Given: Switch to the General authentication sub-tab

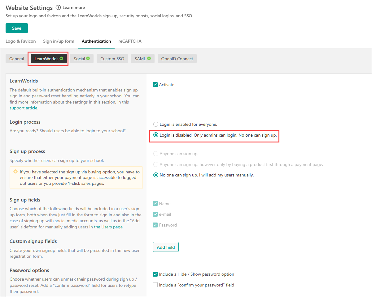Looking at the screenshot, I should click(17, 59).
